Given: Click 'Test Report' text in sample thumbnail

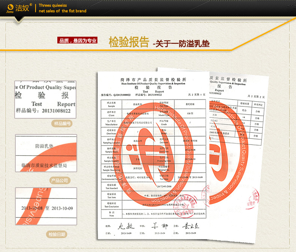Looking at the screenshot, I should tap(53, 104).
